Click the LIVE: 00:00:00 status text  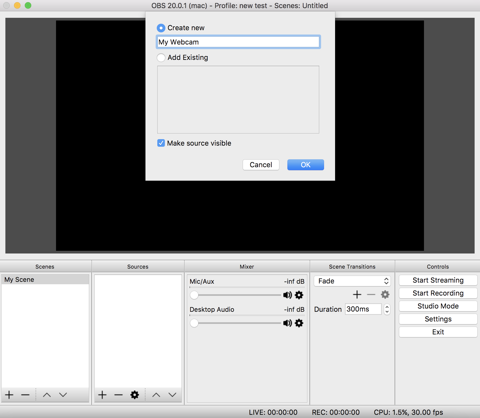[273, 412]
